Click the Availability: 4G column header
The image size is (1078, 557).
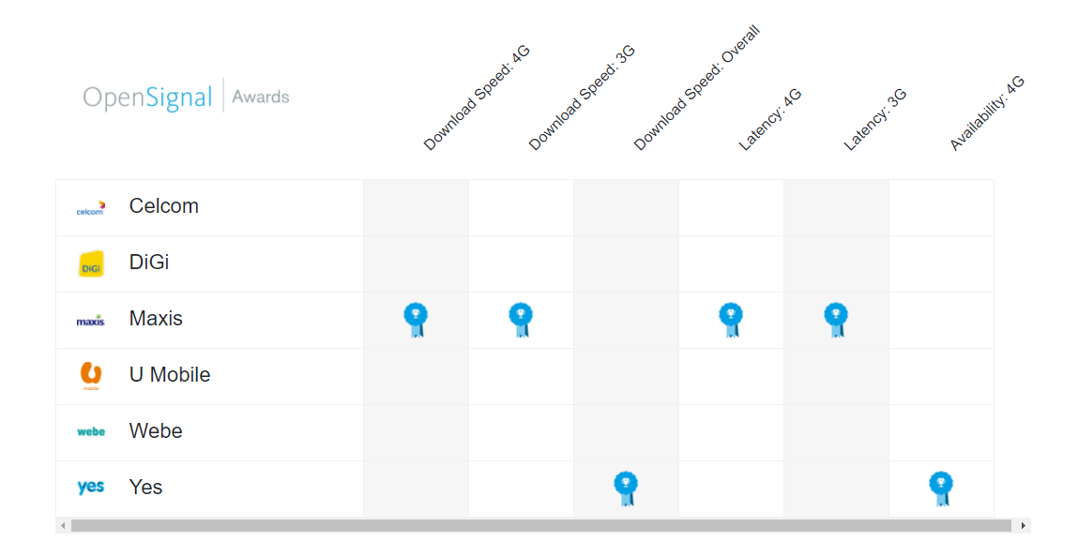(x=987, y=113)
